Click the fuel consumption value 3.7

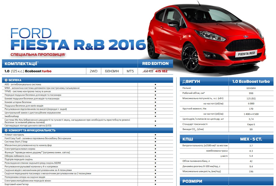(x=251, y=146)
